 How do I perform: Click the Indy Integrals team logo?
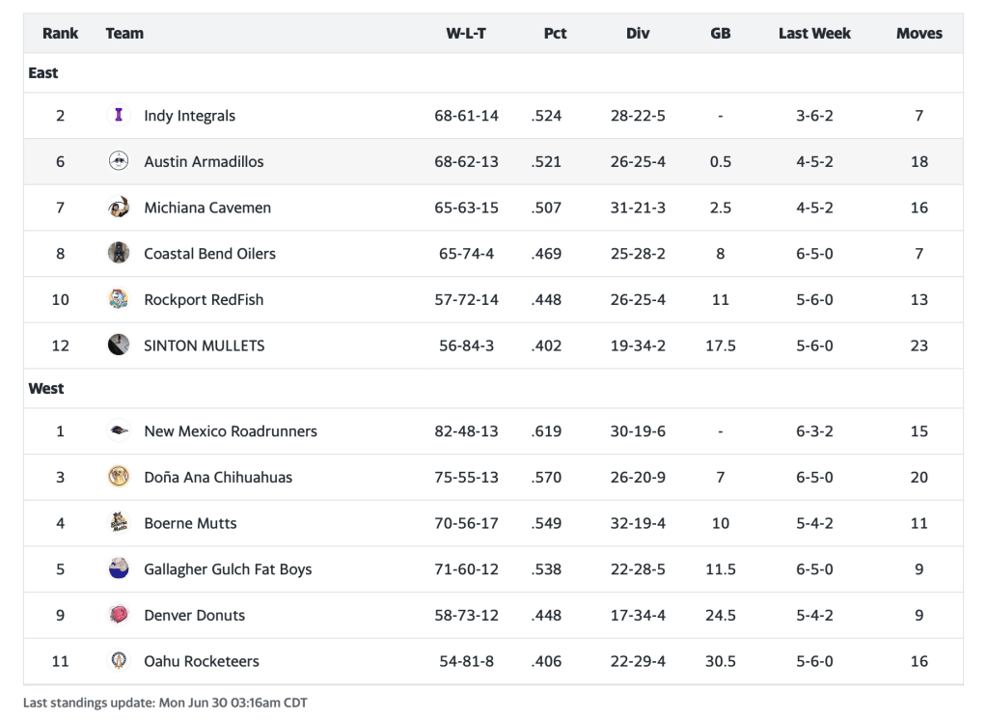point(119,116)
